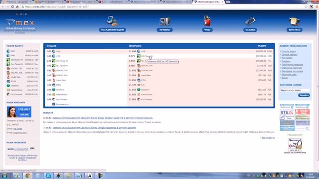Select the Sberbank reserve row in left panel
Screen dimensions: 319x179
tap(22, 86)
